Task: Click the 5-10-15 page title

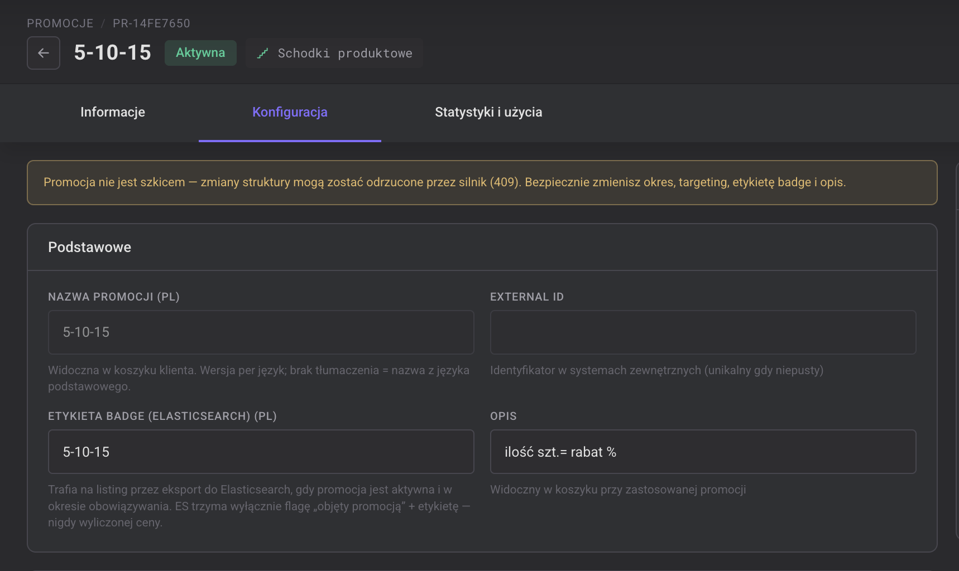Action: click(x=112, y=53)
